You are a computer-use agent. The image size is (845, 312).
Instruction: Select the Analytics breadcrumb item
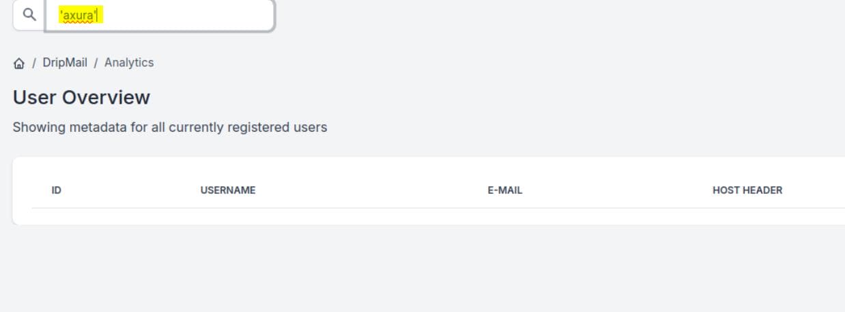129,62
